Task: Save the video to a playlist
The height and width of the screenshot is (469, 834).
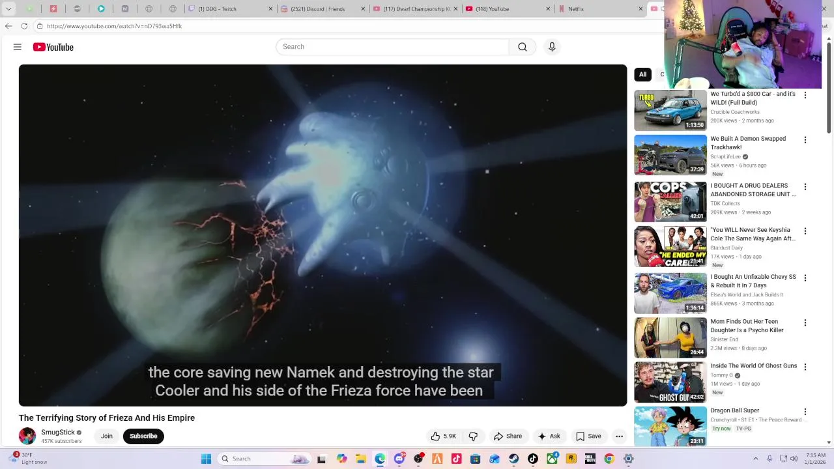Action: (x=588, y=436)
